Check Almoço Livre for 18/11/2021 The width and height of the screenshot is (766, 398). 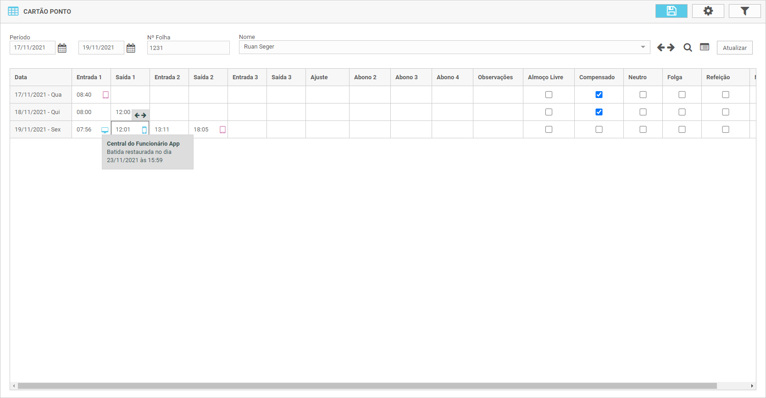click(549, 112)
